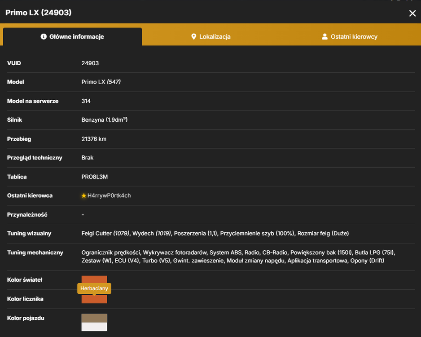421x337 pixels.
Task: Click the VUID value 24903
Action: click(90, 63)
